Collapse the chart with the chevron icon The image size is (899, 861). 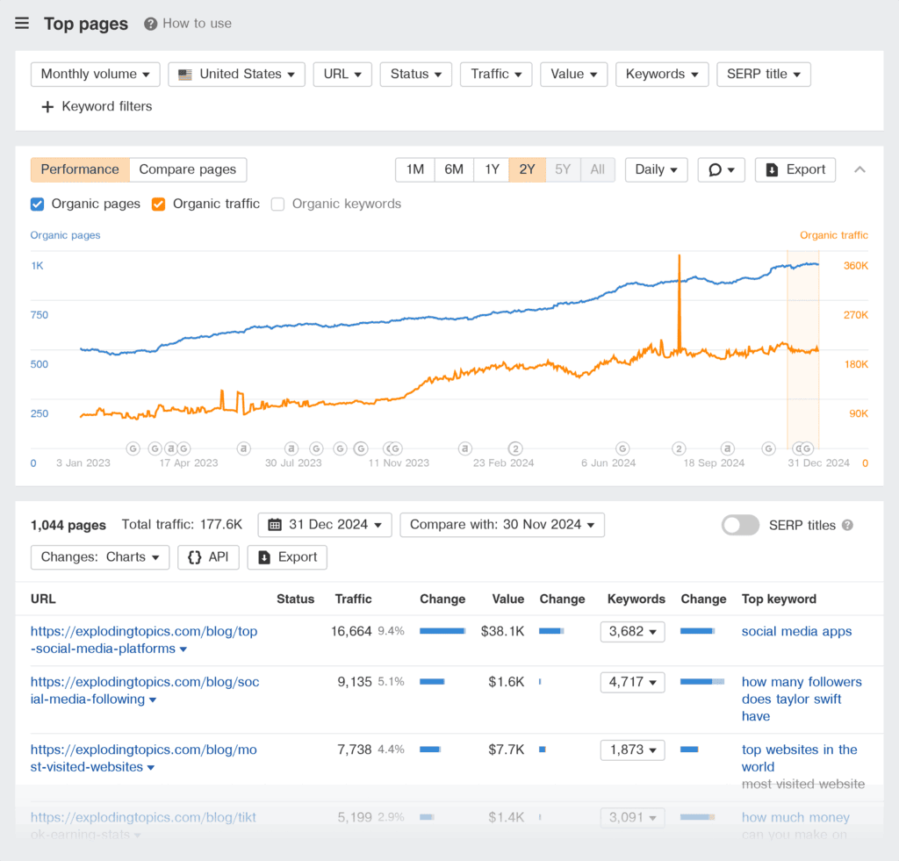(860, 169)
